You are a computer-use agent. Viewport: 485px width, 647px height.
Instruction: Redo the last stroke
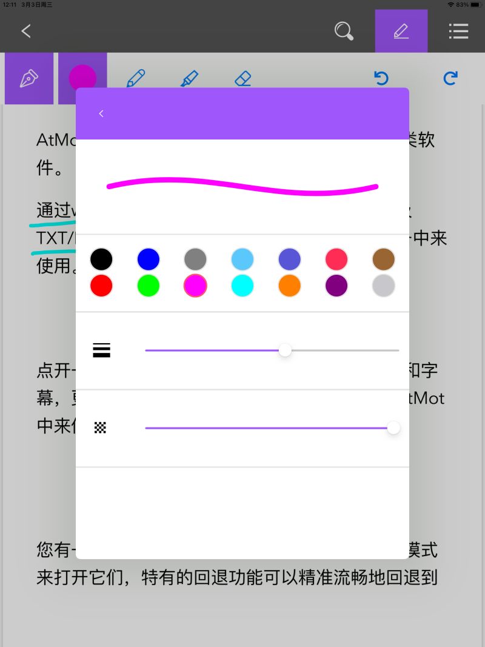coord(450,78)
